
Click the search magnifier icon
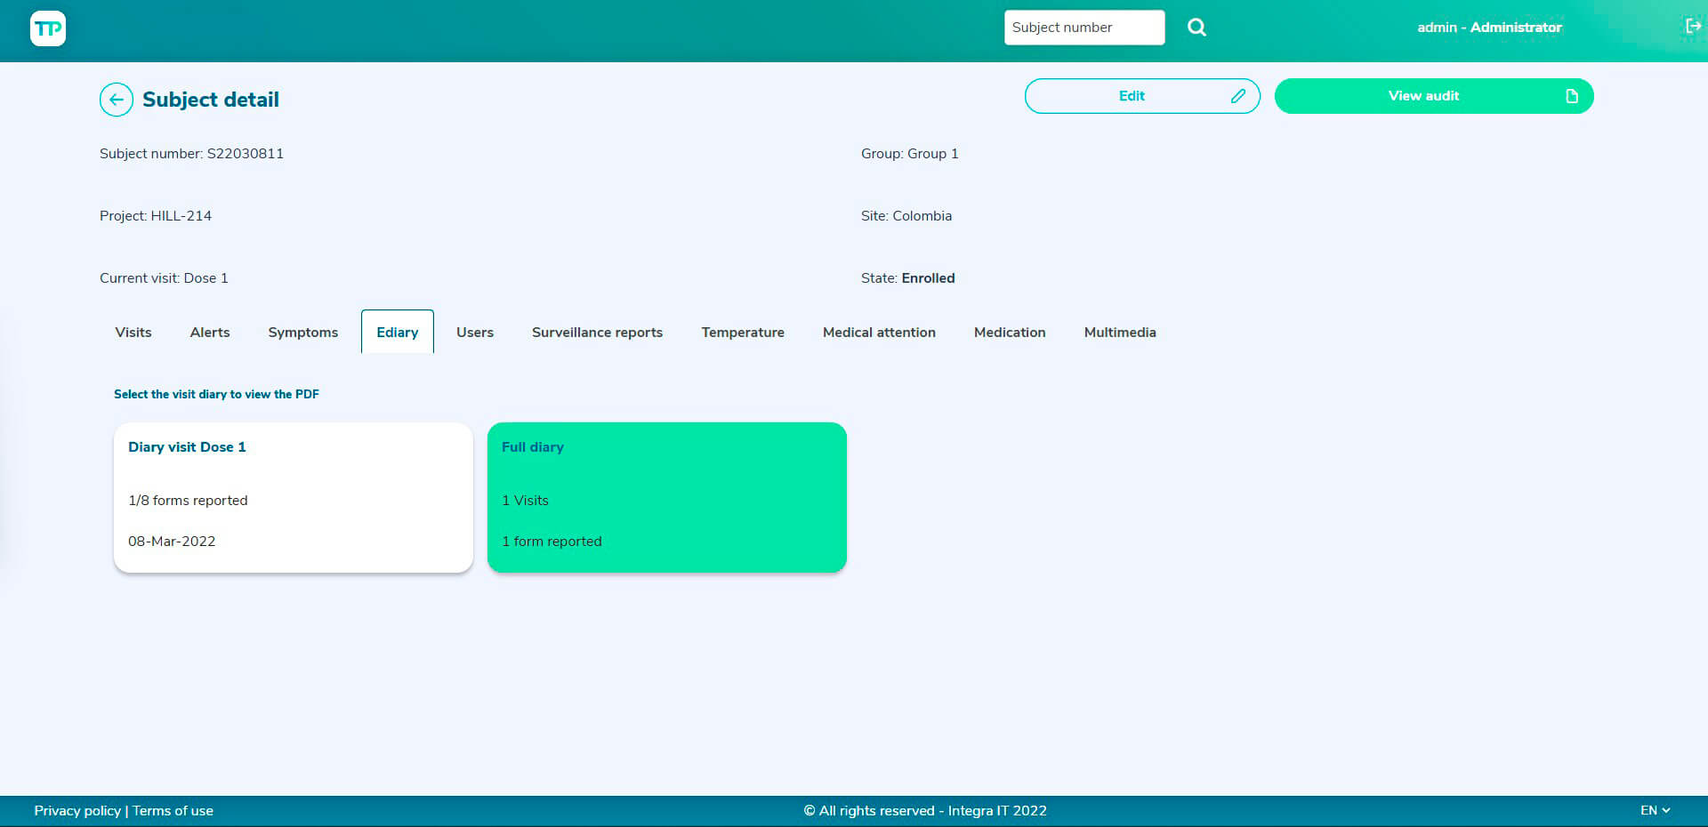[1196, 28]
